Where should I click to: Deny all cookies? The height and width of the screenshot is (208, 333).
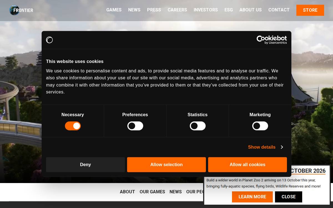85,165
